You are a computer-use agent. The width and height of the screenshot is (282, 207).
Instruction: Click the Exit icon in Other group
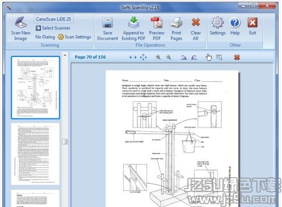(x=253, y=22)
